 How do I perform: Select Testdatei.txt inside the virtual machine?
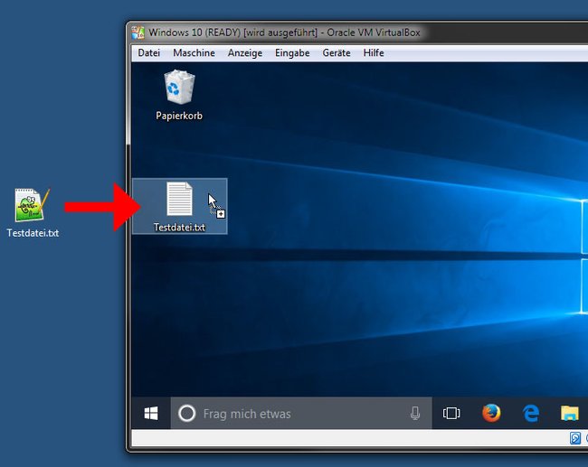point(180,206)
